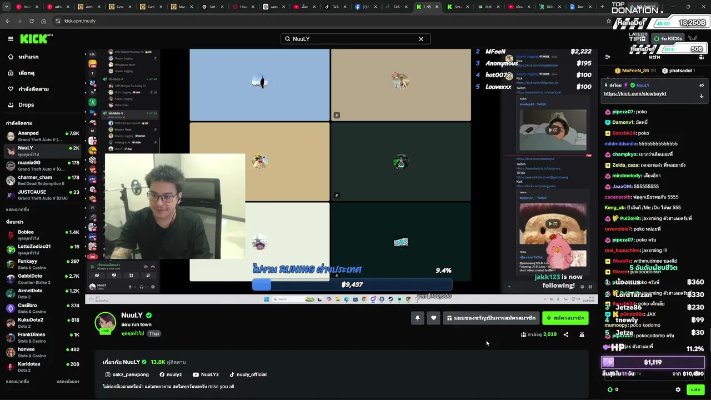The image size is (711, 400).
Task: Open GabbiDoto recommended channel
Action: point(43,279)
